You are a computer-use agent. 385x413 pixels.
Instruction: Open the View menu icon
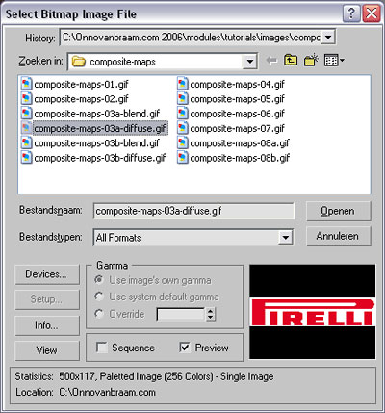pos(334,61)
